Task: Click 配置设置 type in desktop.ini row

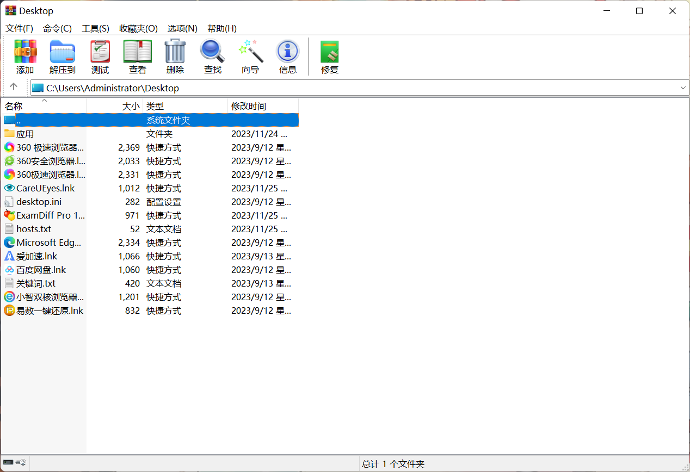Action: tap(164, 202)
